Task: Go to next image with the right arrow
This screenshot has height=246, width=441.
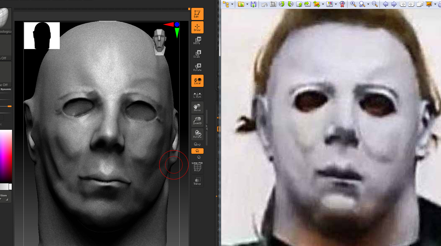Action: (x=394, y=4)
